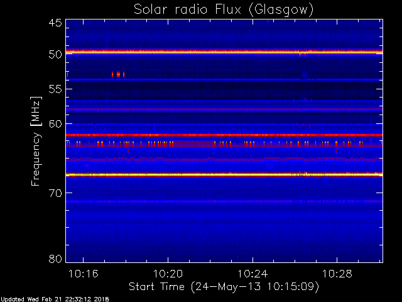Click the 'Updated Wed Feb 21 22:32:12 2018' footer text
The width and height of the screenshot is (402, 302).
(55, 299)
